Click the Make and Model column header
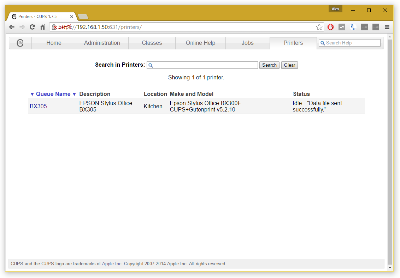This screenshot has height=278, width=400. (192, 94)
